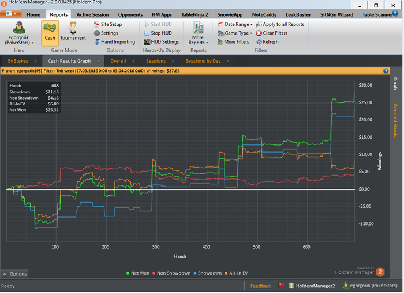
Task: Open Hand Importing option
Action: pos(115,41)
